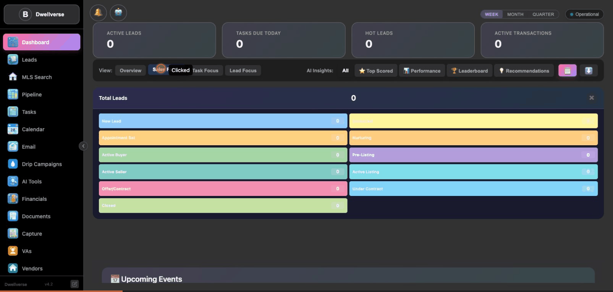Switch time range to Quarter

pyautogui.click(x=543, y=14)
